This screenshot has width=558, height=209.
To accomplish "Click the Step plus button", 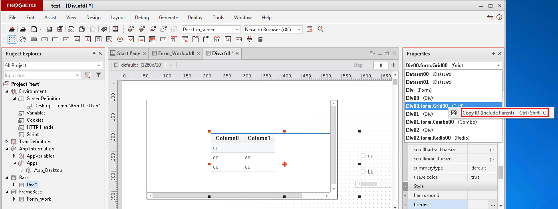I will (393, 65).
